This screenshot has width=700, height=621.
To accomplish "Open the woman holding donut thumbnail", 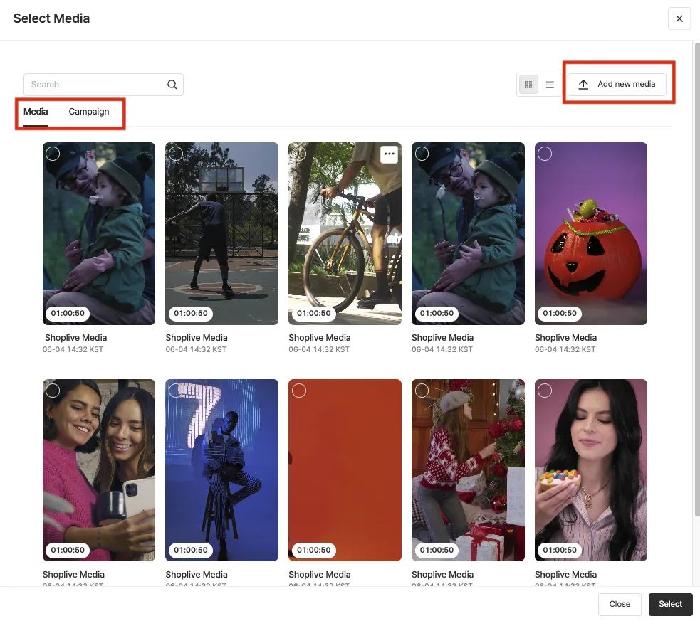I will pyautogui.click(x=590, y=470).
